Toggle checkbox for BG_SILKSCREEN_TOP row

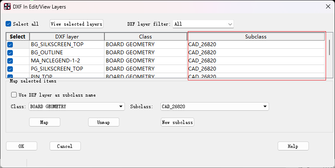point(10,44)
